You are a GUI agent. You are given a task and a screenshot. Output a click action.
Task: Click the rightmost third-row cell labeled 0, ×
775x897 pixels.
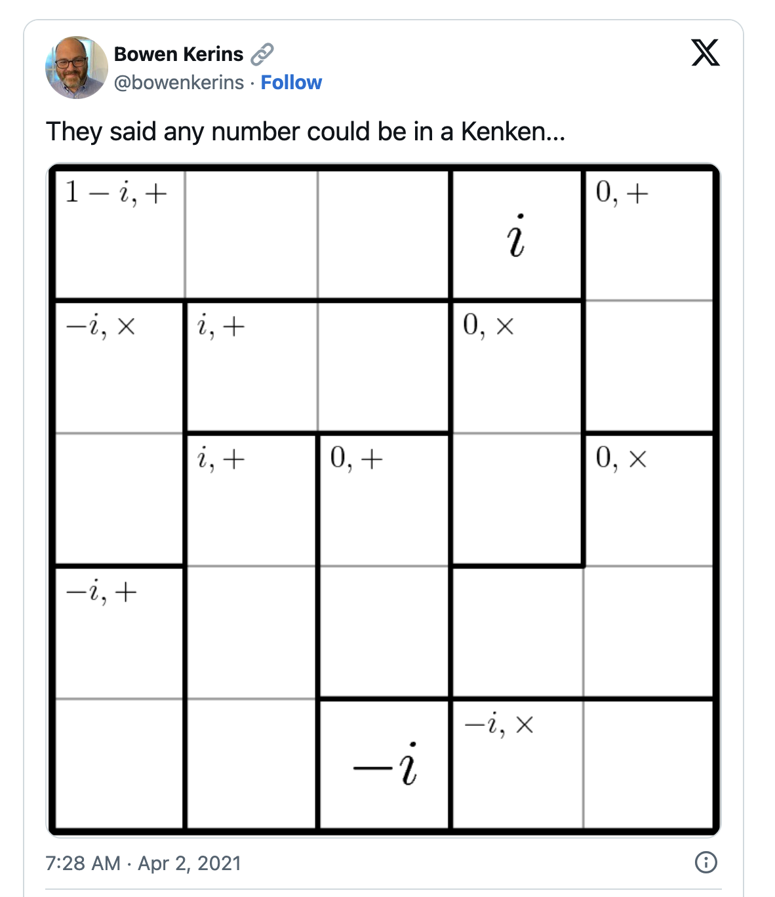point(649,500)
